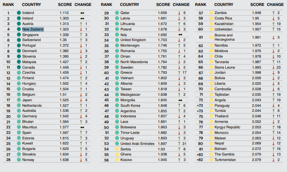The width and height of the screenshot is (287, 172).
Task: Click the Bhutan country name
Action: click(x=28, y=122)
